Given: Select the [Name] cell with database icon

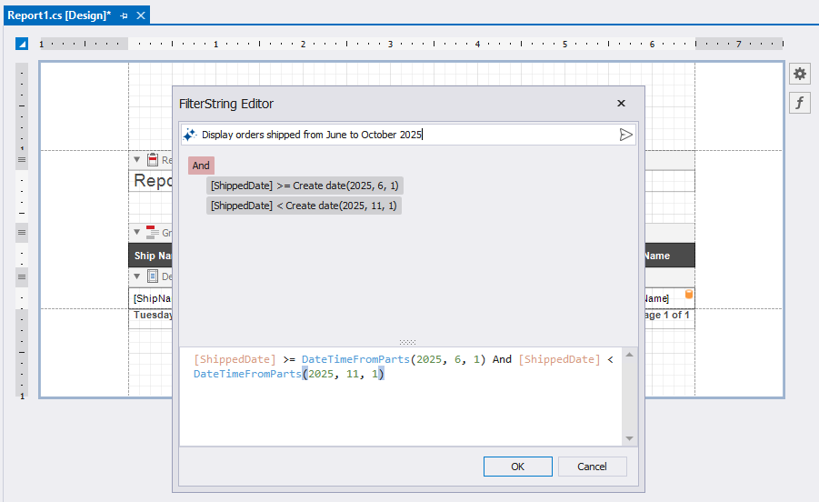Looking at the screenshot, I should (x=670, y=298).
